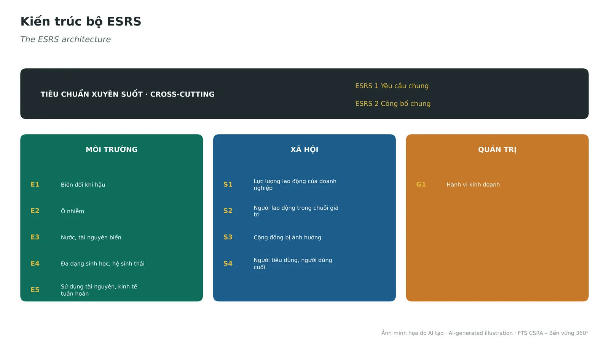Click the E1 code label
This screenshot has height=342, width=609.
tap(35, 184)
